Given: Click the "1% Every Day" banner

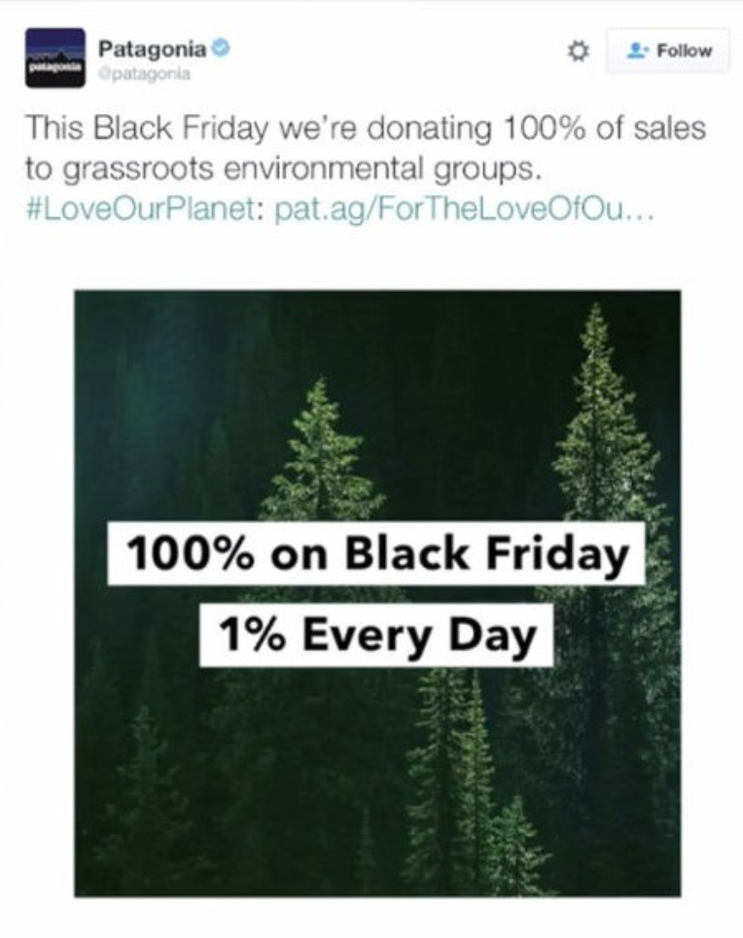Looking at the screenshot, I should point(376,634).
